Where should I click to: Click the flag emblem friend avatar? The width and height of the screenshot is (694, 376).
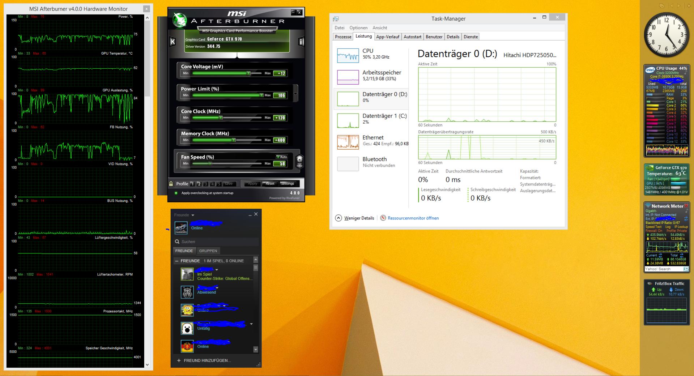[x=187, y=346]
